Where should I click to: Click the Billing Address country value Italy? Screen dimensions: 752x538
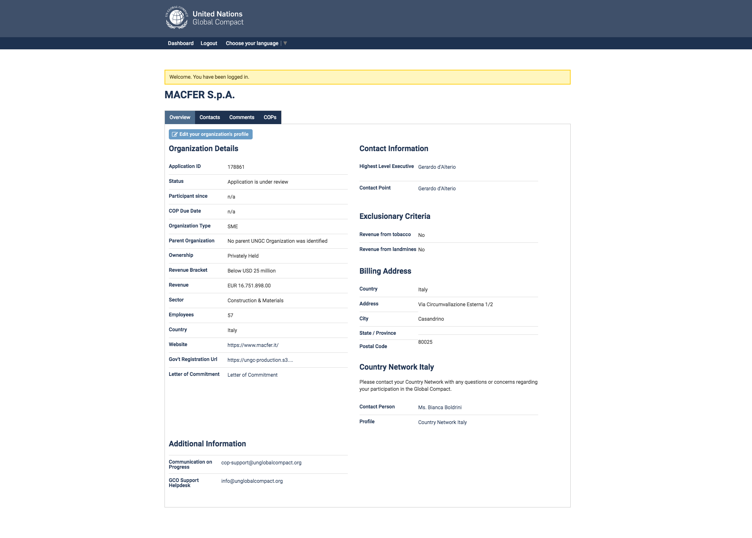click(423, 290)
